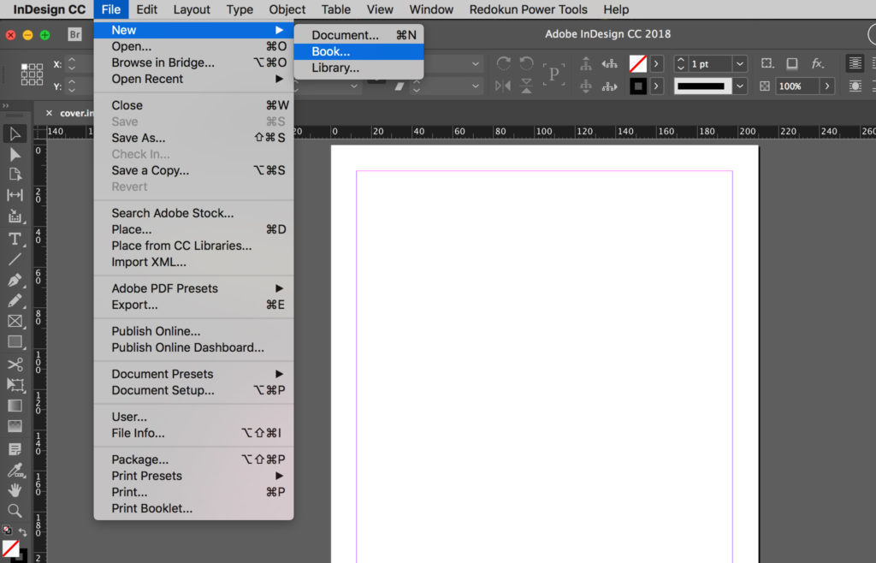Viewport: 876px width, 563px height.
Task: Select the Free Transform tool
Action: 15,385
